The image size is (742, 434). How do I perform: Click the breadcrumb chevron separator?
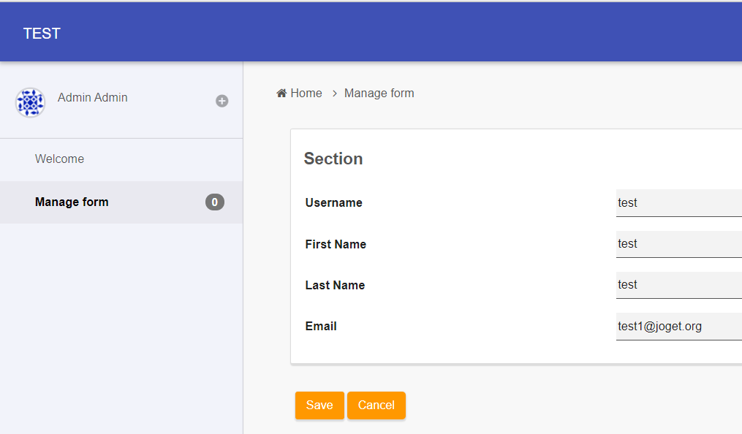[334, 94]
